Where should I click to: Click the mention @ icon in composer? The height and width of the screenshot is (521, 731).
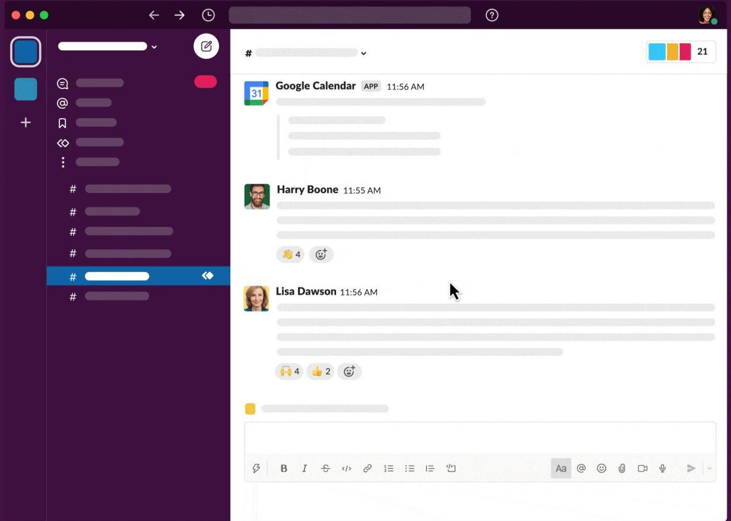pyautogui.click(x=581, y=468)
